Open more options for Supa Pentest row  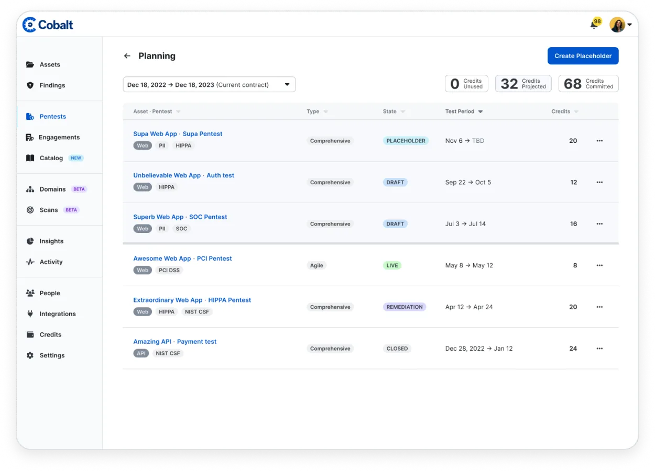[599, 141]
